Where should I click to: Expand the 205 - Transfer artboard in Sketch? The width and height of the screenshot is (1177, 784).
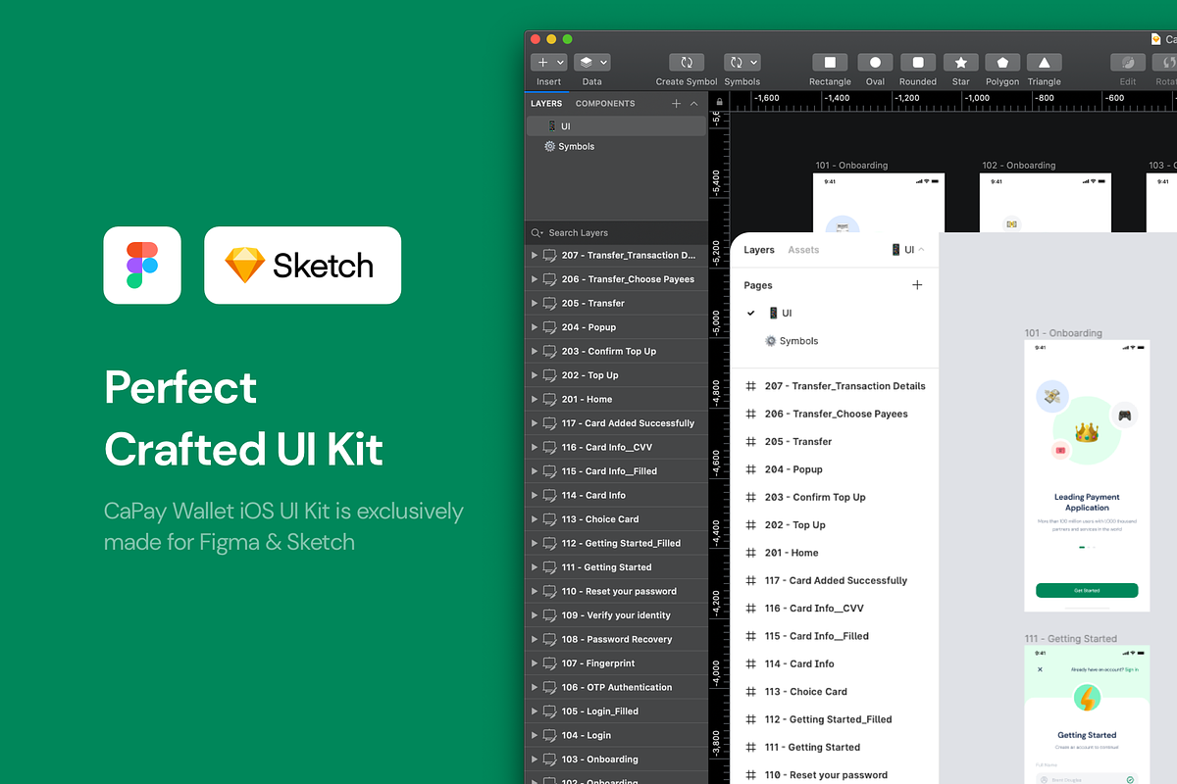[x=535, y=303]
